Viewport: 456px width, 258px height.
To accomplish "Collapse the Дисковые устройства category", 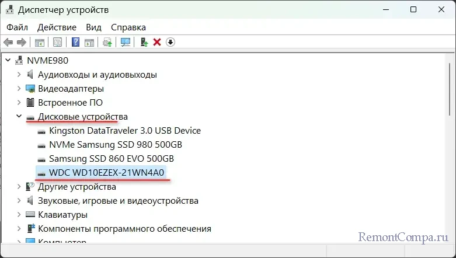I will coord(19,117).
